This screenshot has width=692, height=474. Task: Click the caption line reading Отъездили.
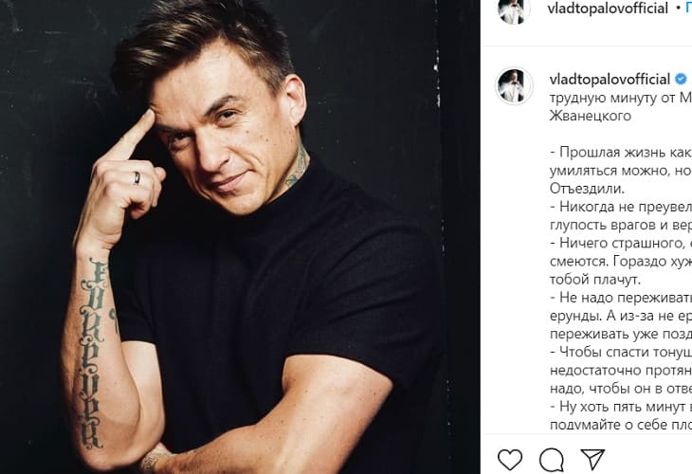[x=587, y=189]
